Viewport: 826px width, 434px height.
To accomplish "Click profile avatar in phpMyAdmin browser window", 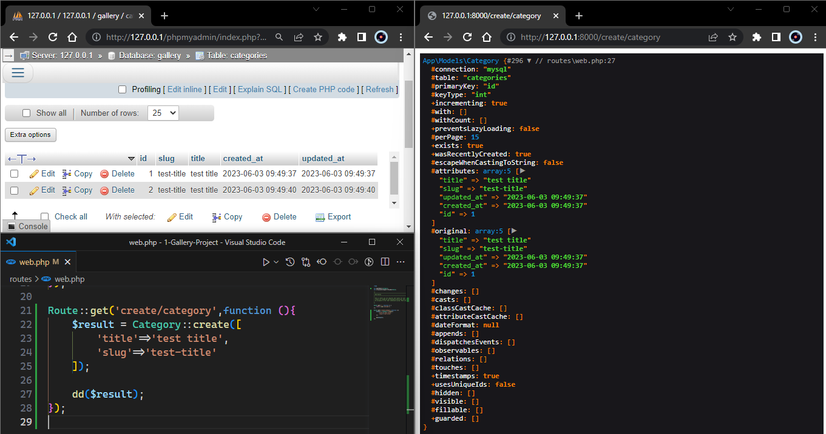I will [x=381, y=37].
